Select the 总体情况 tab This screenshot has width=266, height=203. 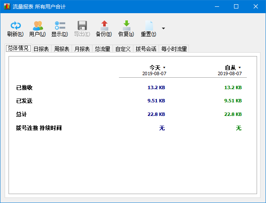tap(18, 48)
